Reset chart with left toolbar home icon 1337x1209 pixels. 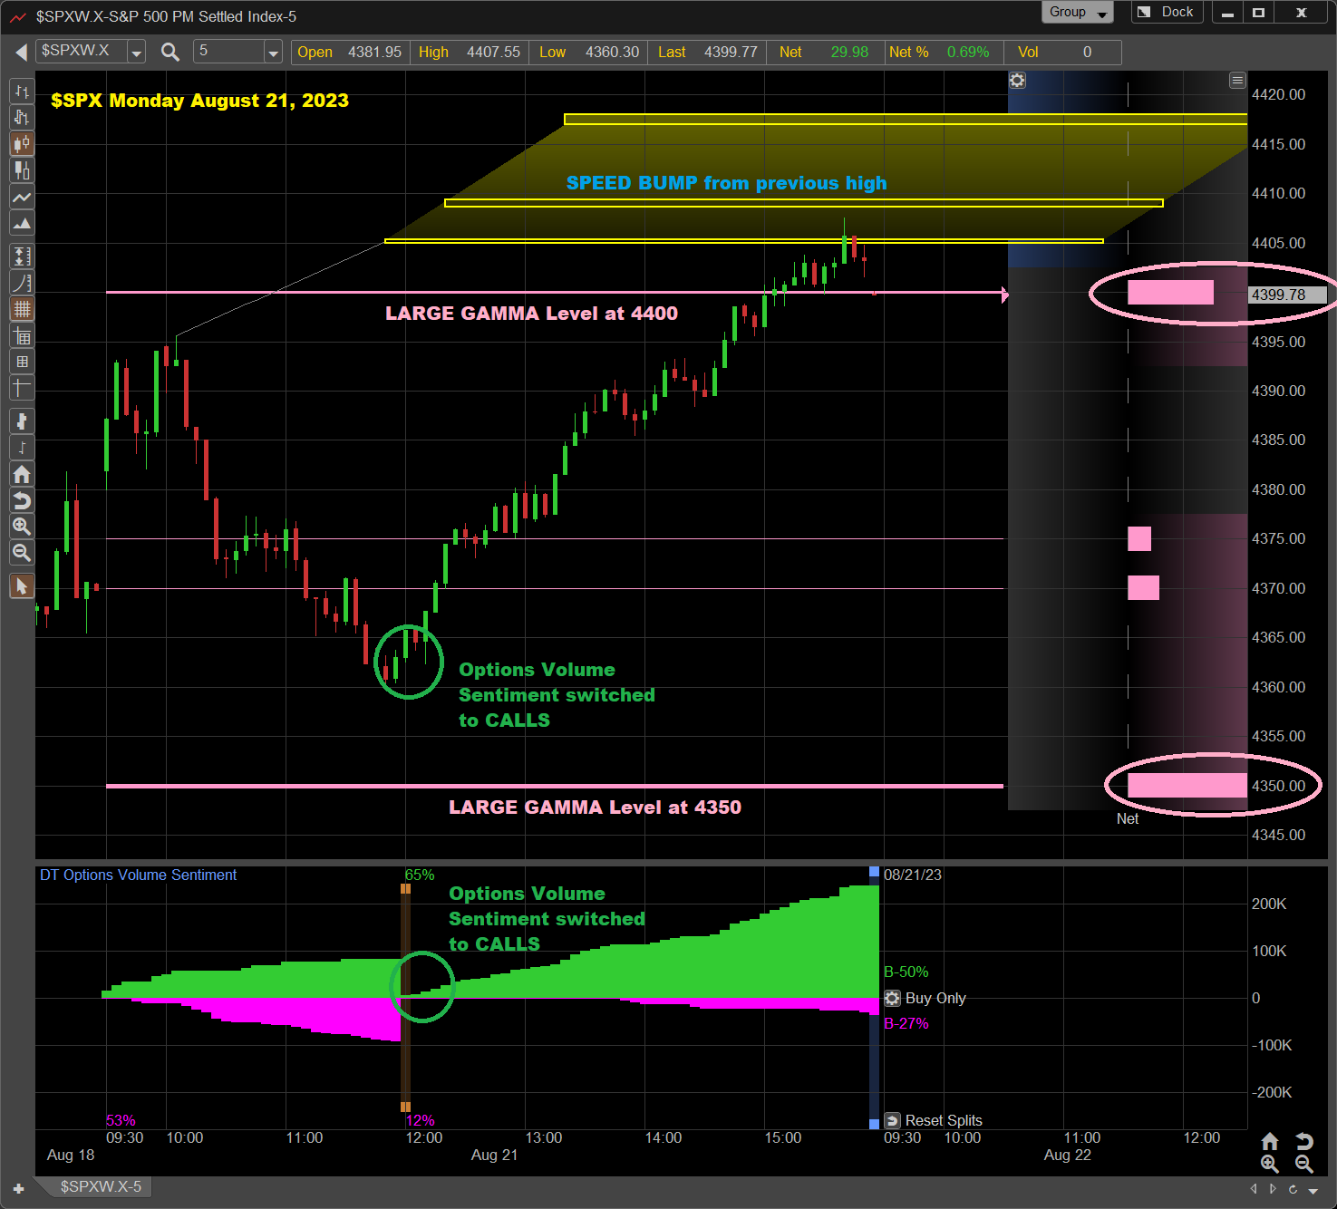point(22,473)
